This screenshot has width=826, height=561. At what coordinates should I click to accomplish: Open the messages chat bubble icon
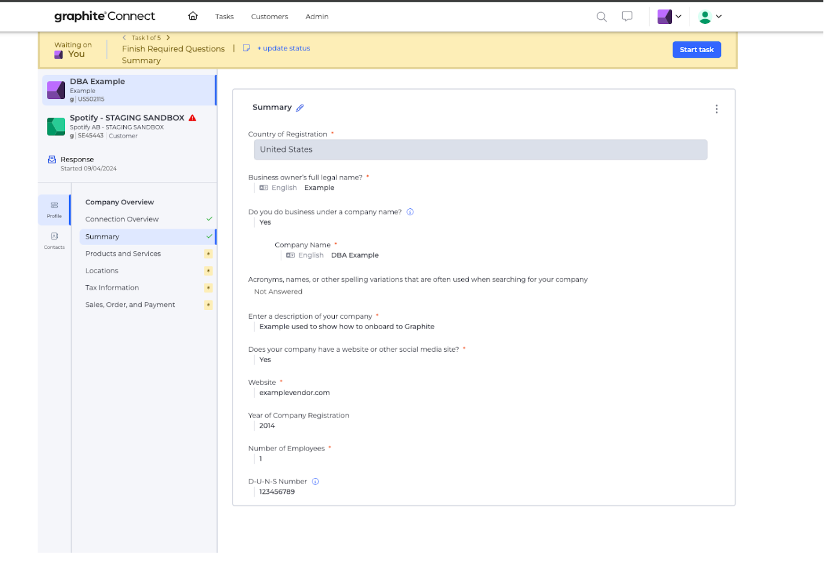(627, 17)
